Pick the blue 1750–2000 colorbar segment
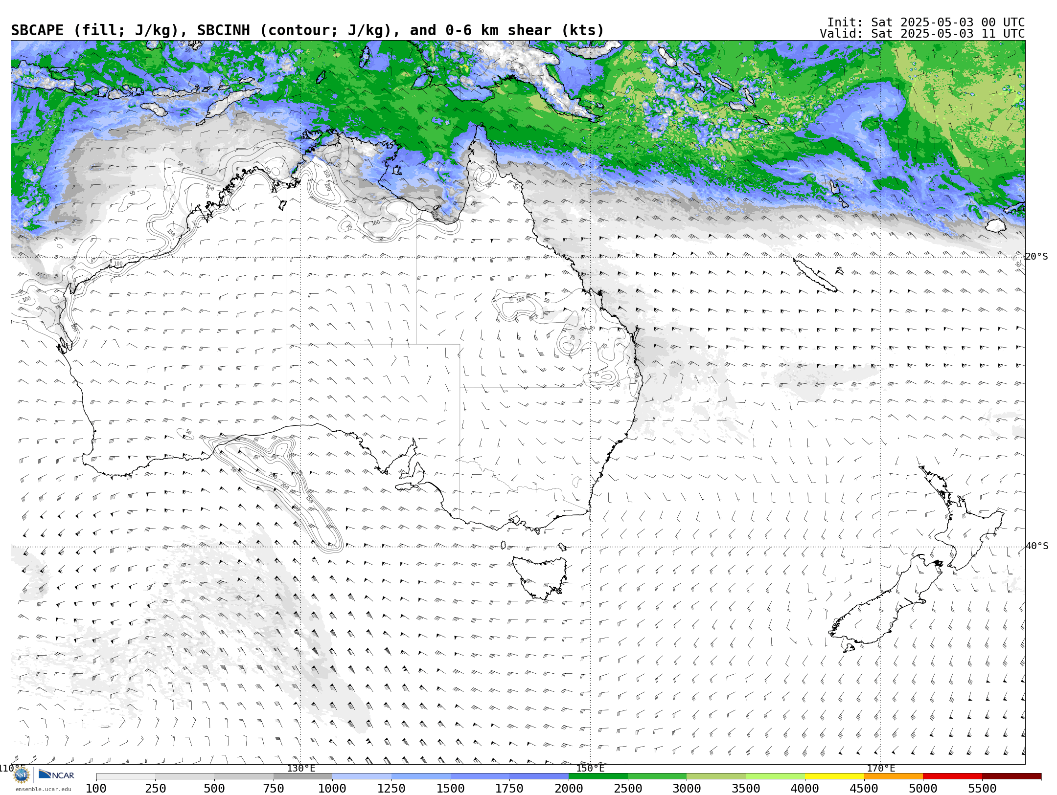The image size is (1057, 795). tap(539, 776)
